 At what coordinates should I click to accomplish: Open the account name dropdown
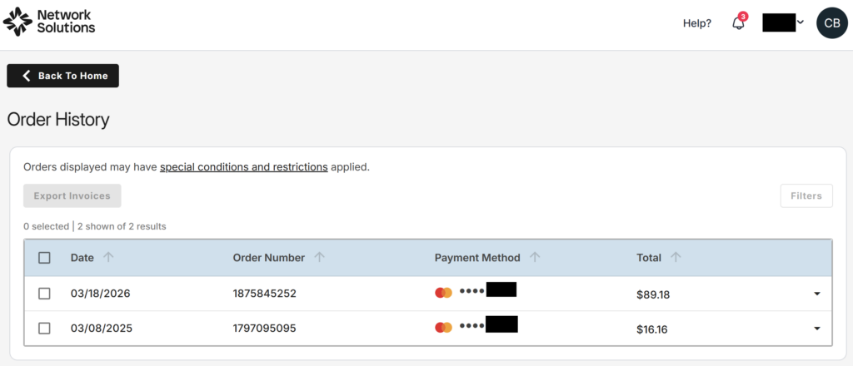pos(783,23)
